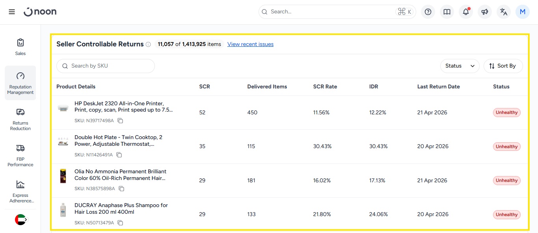Screen dimensions: 538x233
Task: Click the announcements megaphone icon
Action: click(485, 12)
